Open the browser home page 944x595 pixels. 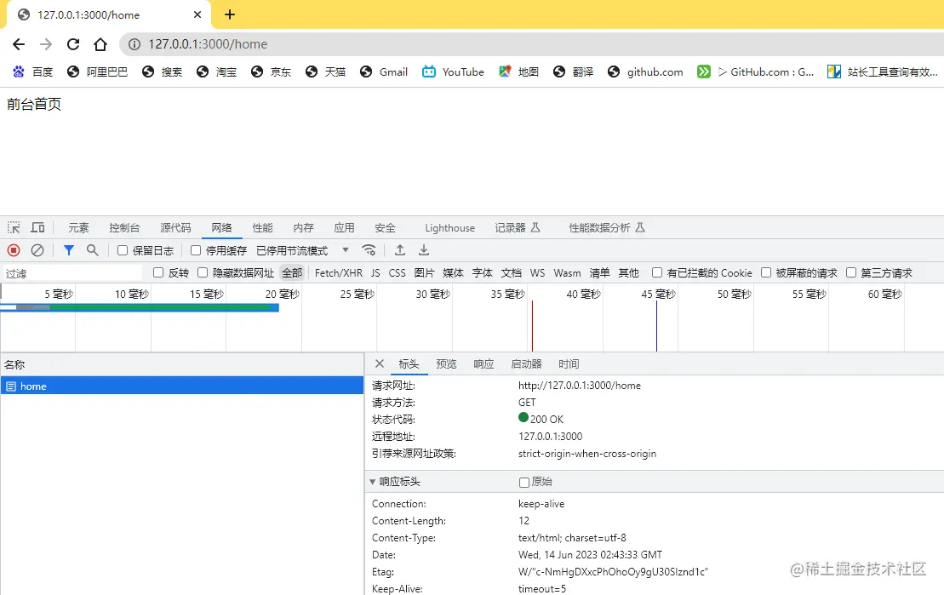tap(100, 44)
